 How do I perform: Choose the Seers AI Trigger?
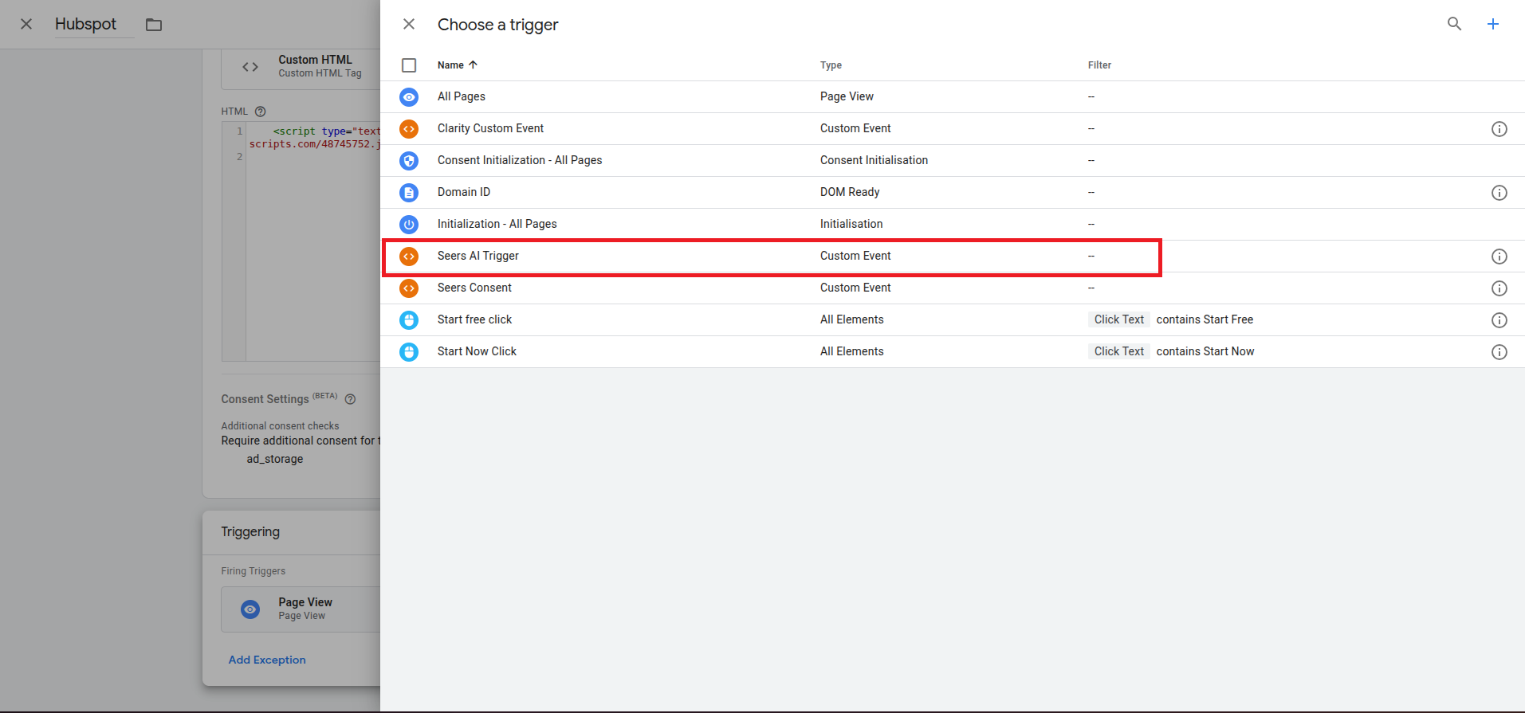[x=478, y=256]
